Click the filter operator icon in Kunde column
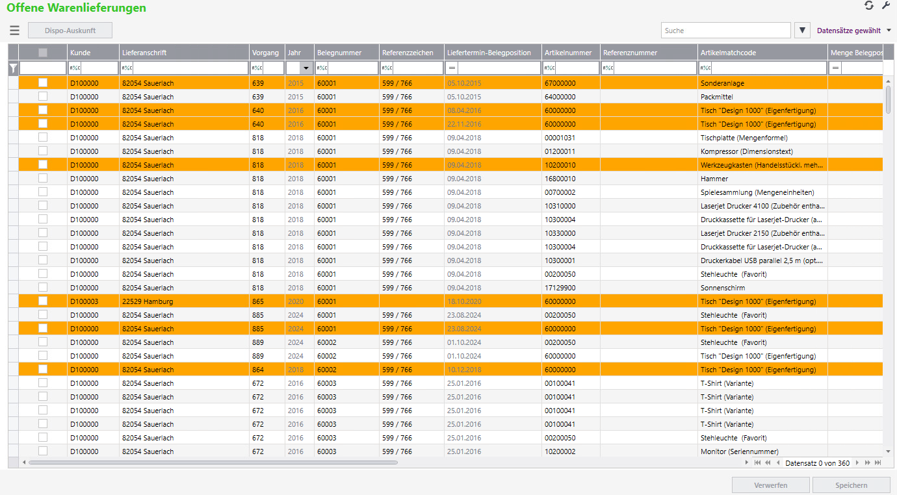 click(75, 68)
